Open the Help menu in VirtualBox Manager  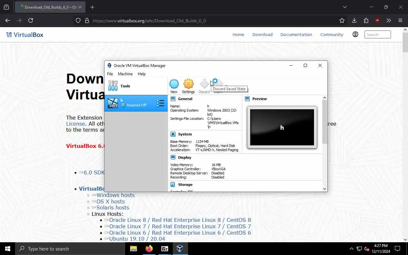point(142,74)
